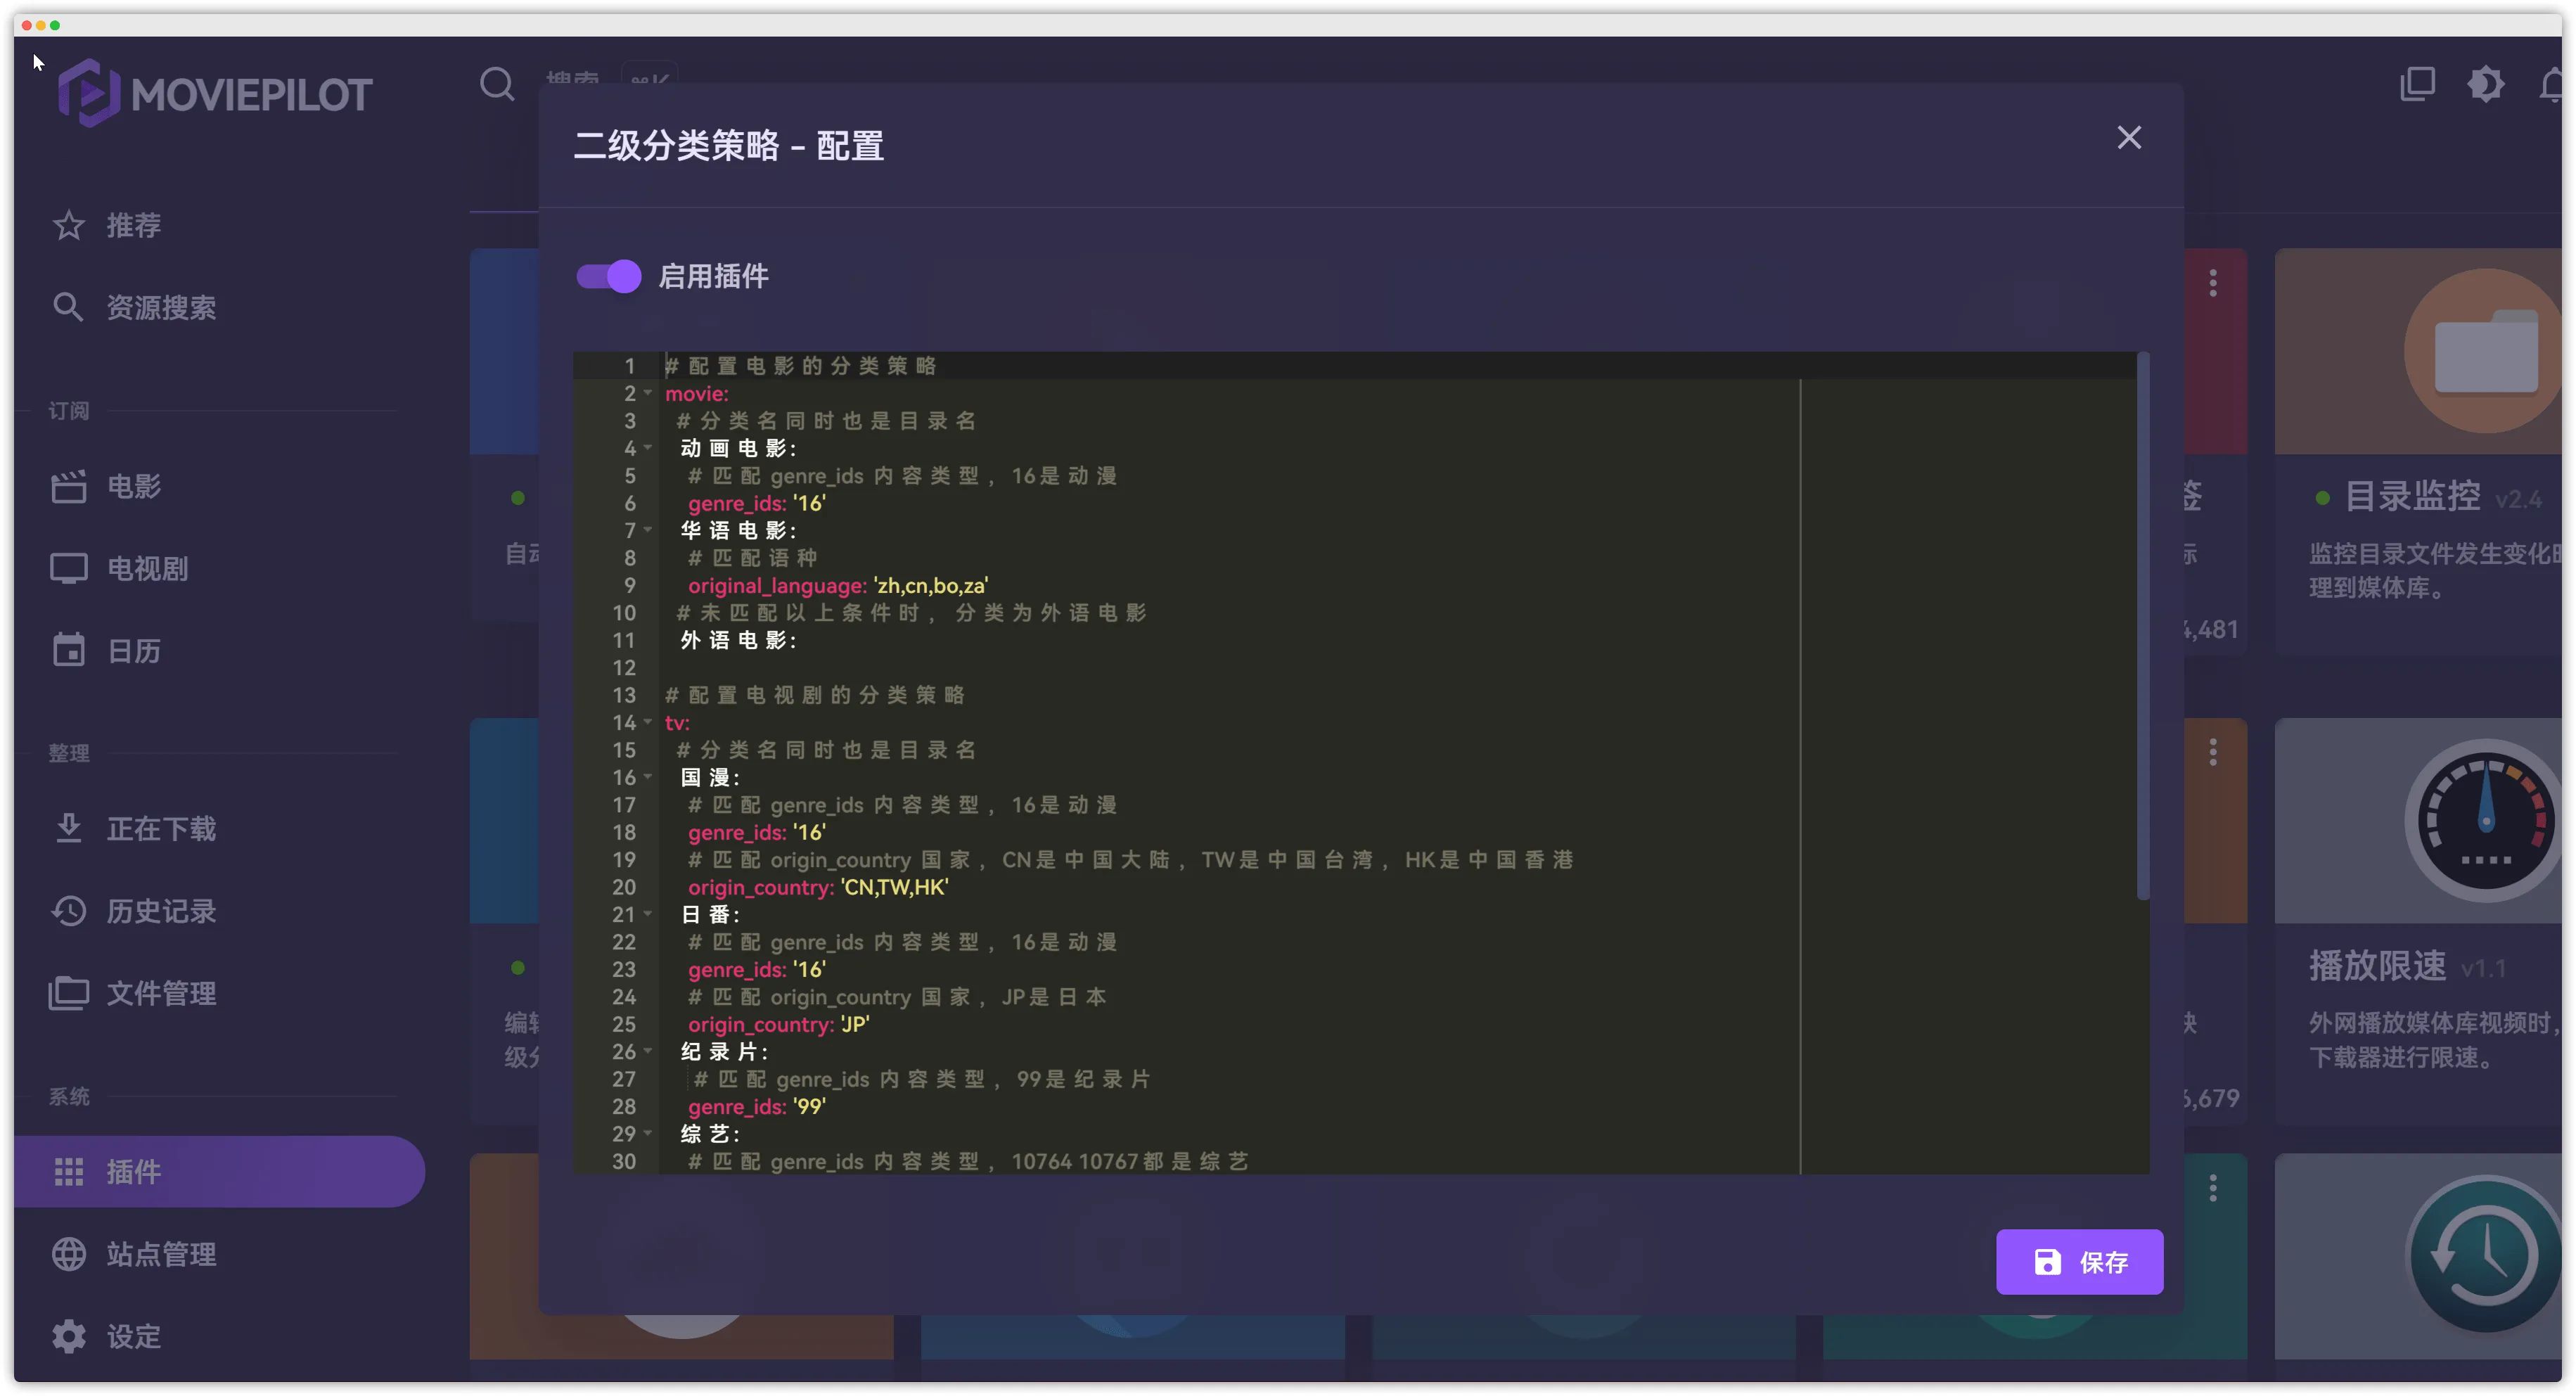Collapse the tv: block at line 14
The height and width of the screenshot is (1396, 2576).
[648, 722]
